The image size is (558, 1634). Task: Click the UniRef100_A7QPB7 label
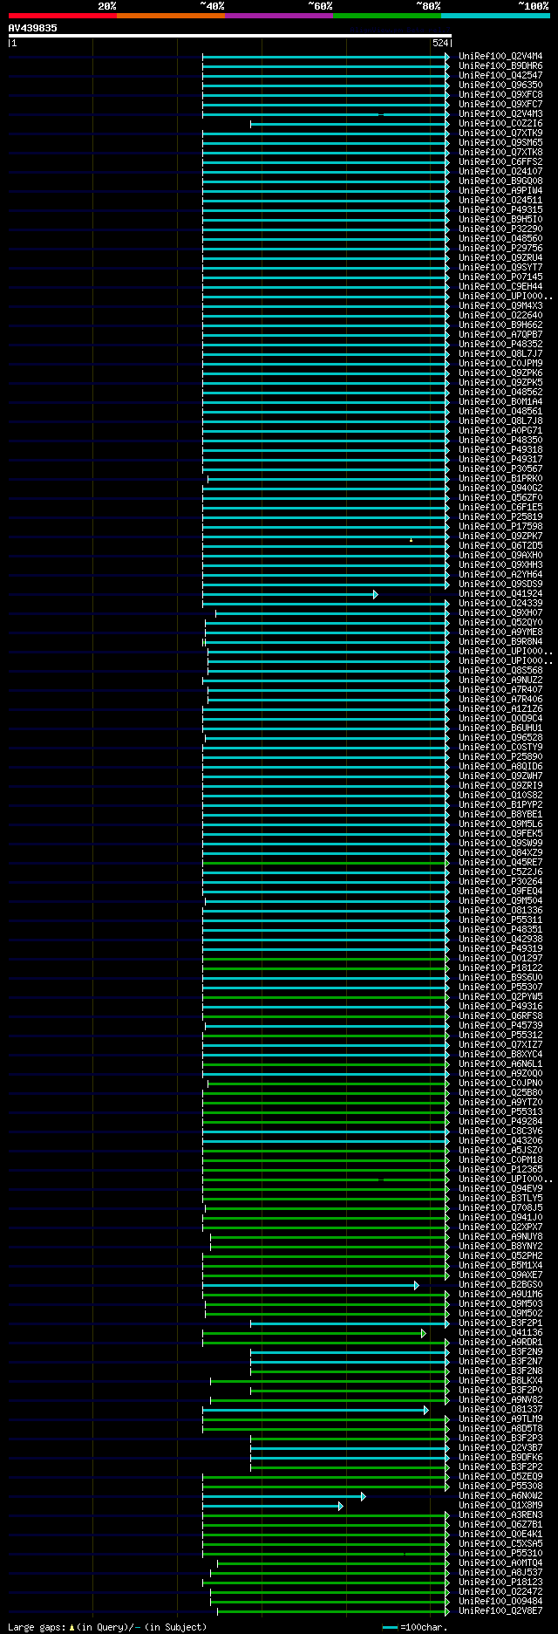[500, 334]
